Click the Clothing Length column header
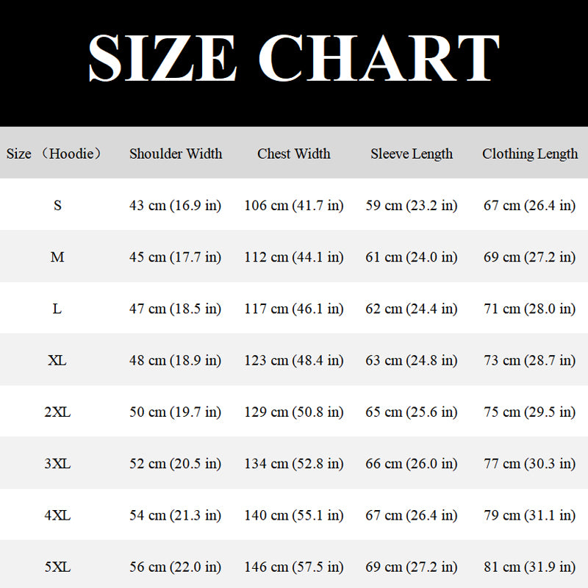588x588 pixels. (530, 154)
